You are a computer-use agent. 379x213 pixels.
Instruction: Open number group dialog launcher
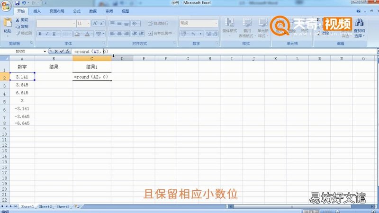click(x=217, y=43)
